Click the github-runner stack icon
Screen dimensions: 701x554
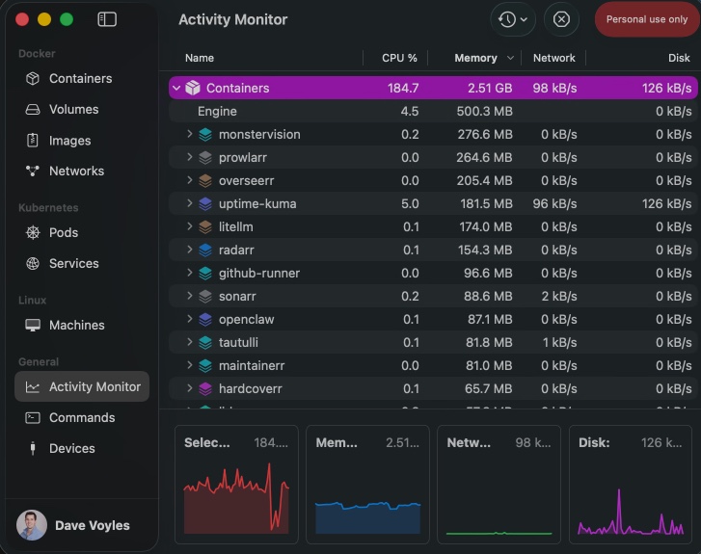tap(205, 274)
